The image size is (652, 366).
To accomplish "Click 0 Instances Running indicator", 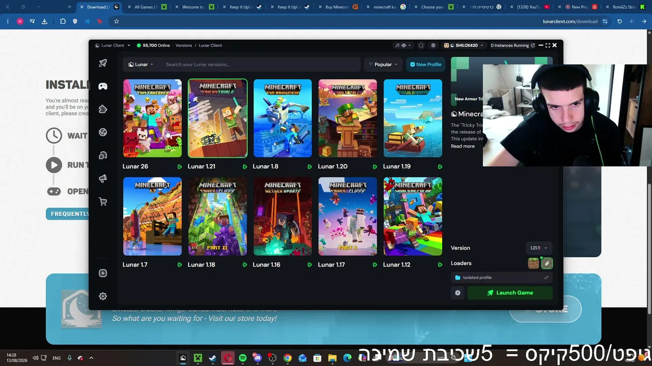I will [512, 45].
